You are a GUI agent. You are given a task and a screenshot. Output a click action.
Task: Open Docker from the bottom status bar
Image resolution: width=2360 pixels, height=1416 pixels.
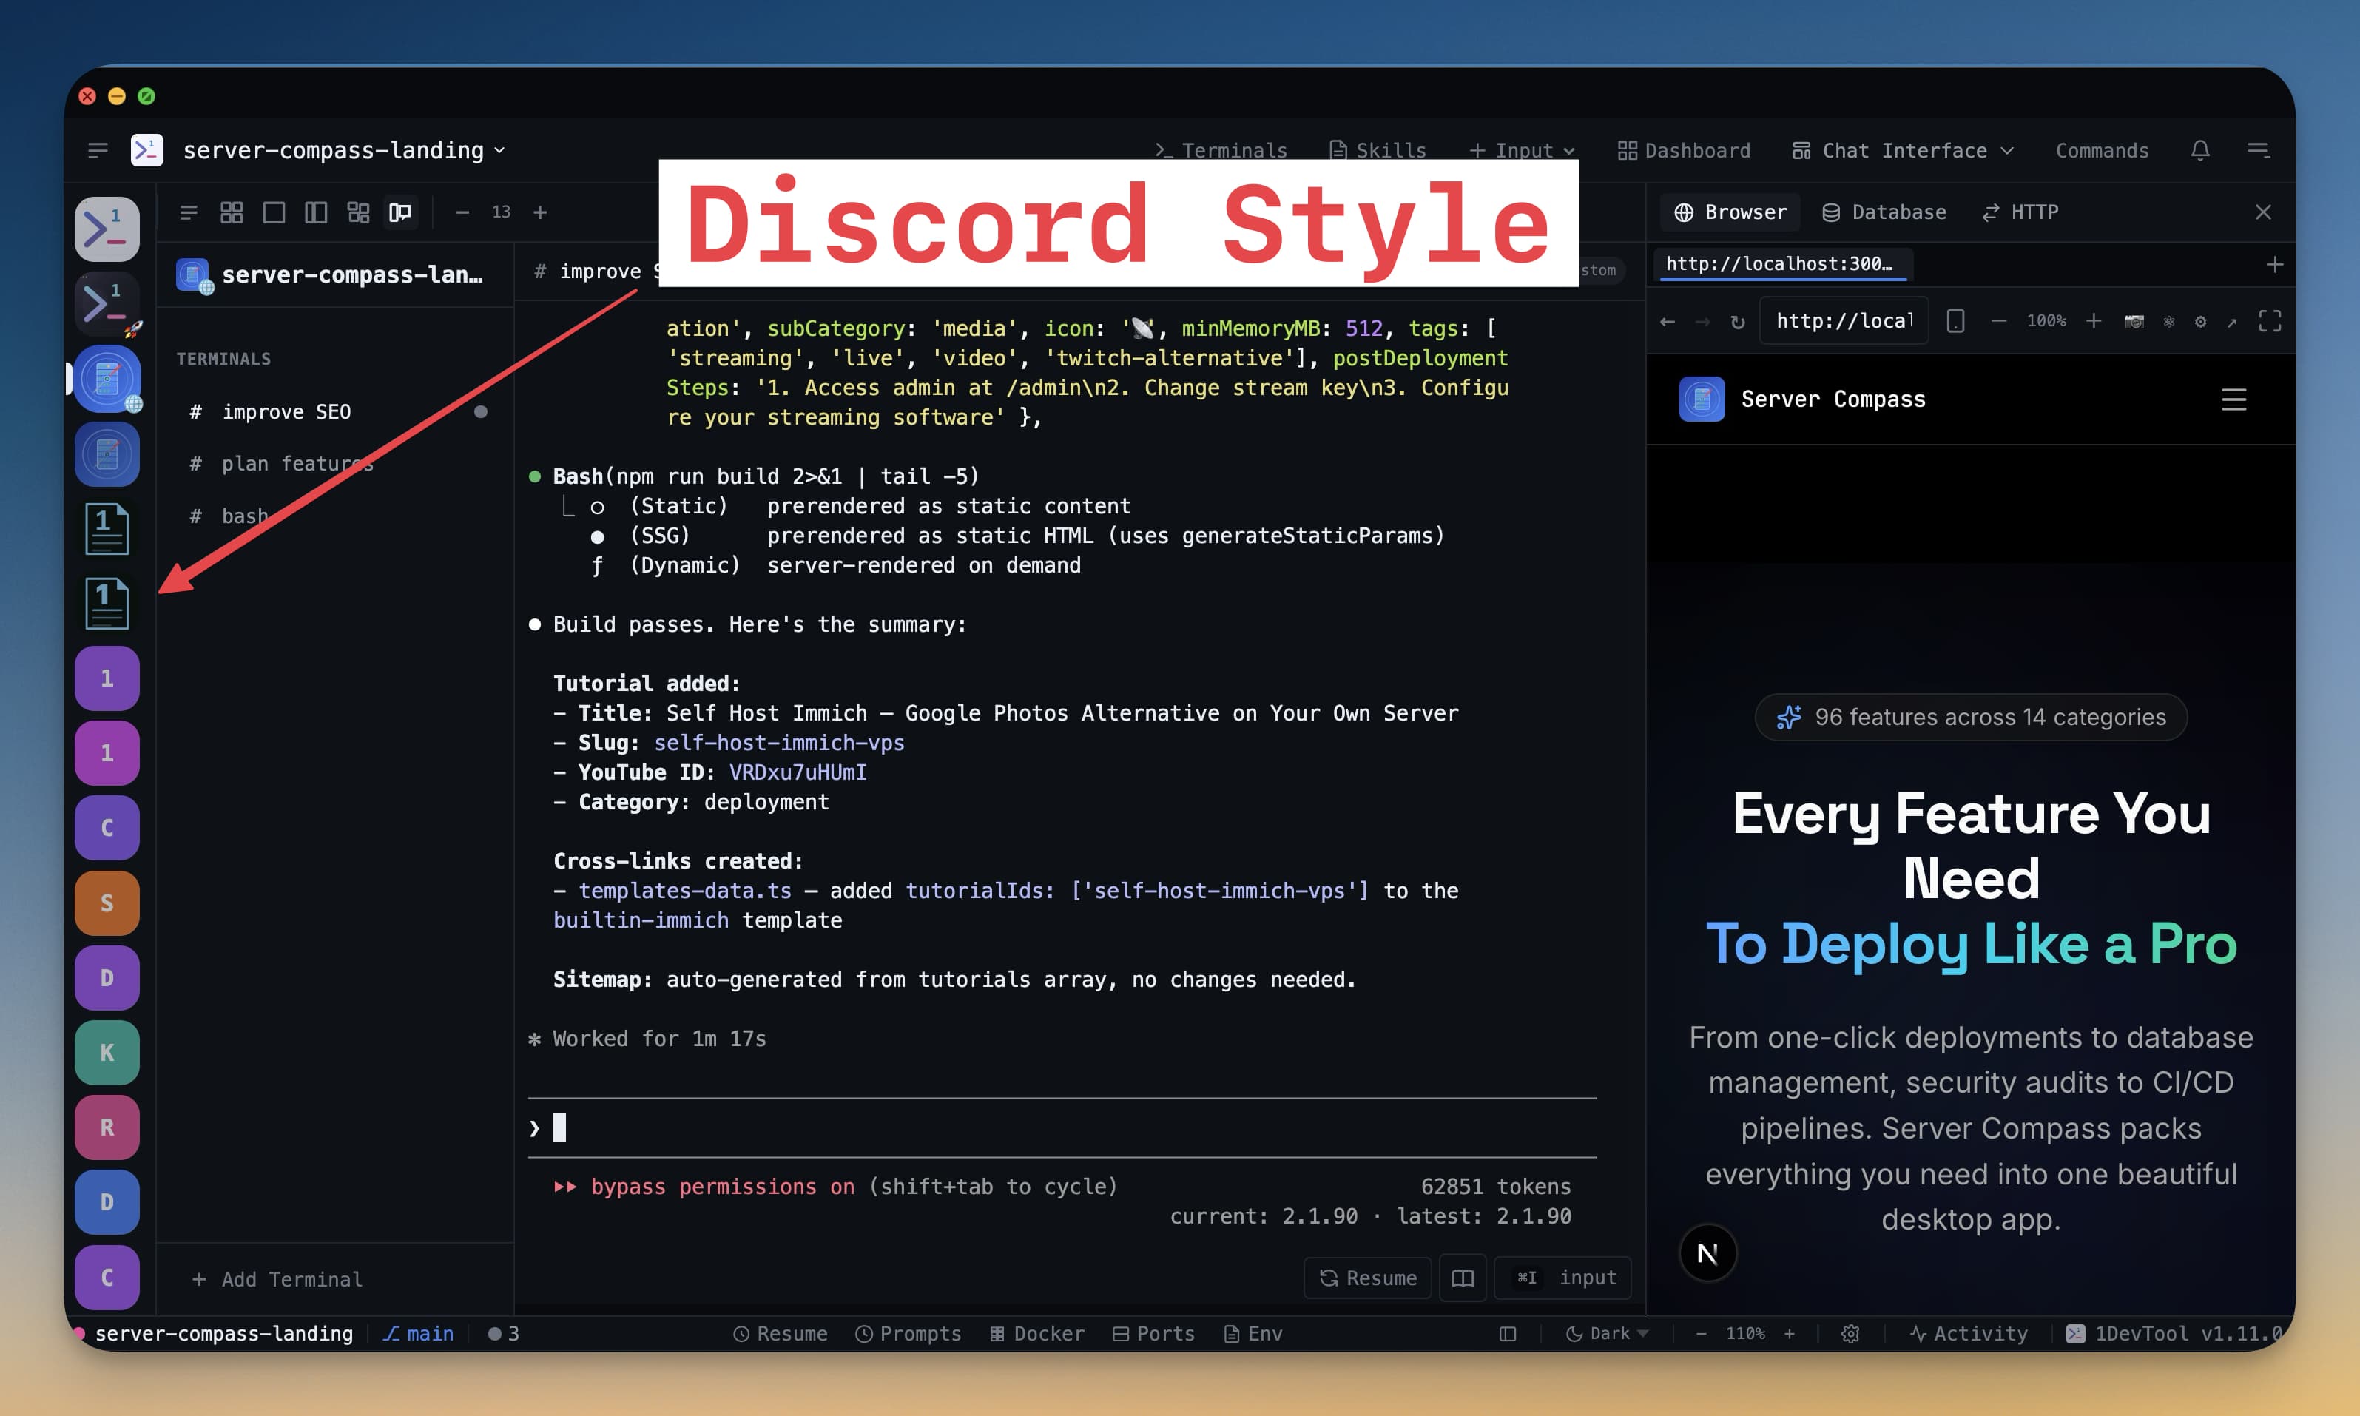tap(1036, 1333)
